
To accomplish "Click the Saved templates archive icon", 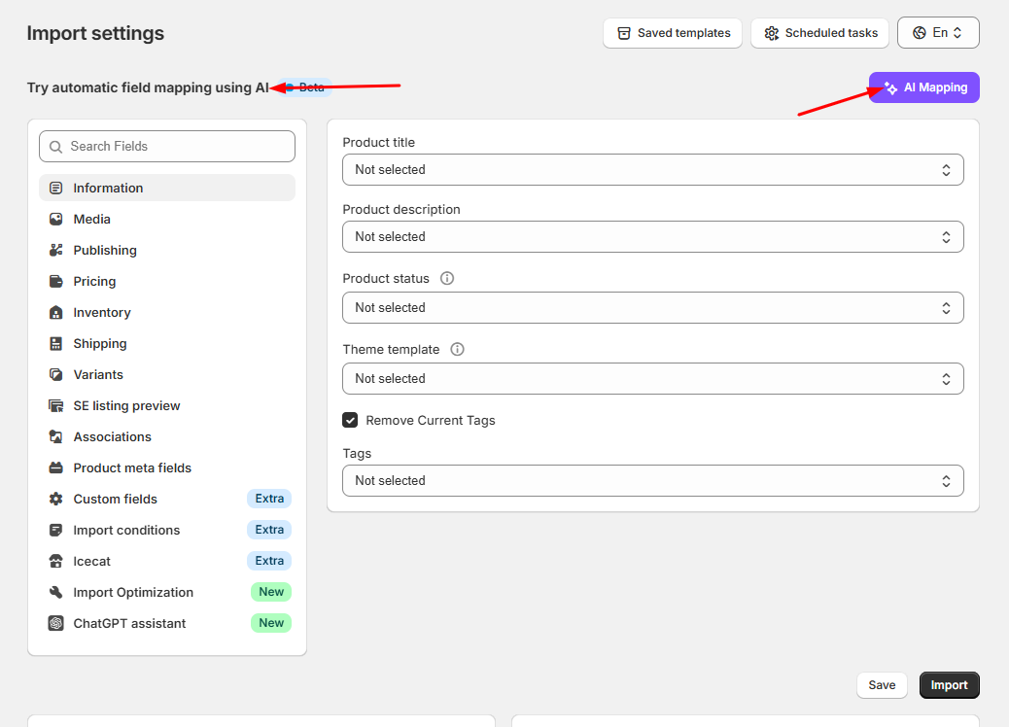I will tap(623, 33).
